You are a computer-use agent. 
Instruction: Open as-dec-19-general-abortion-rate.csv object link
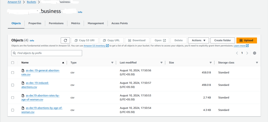(41, 73)
